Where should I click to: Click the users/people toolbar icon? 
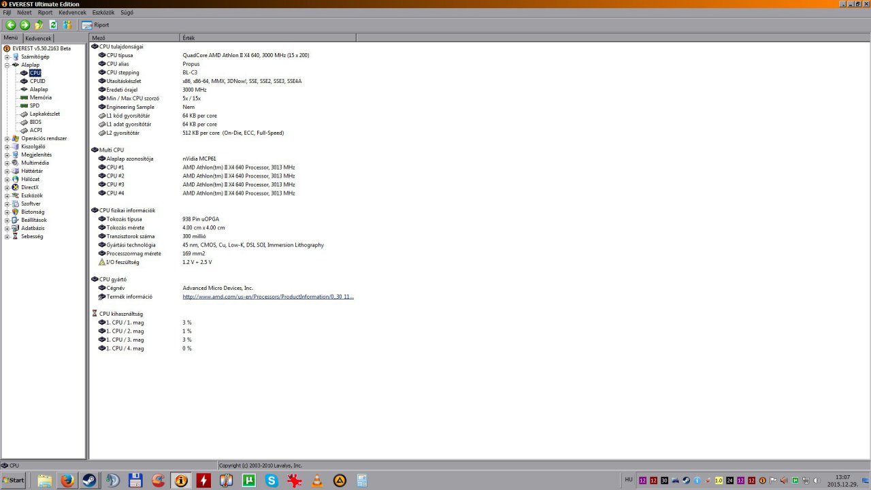(67, 24)
